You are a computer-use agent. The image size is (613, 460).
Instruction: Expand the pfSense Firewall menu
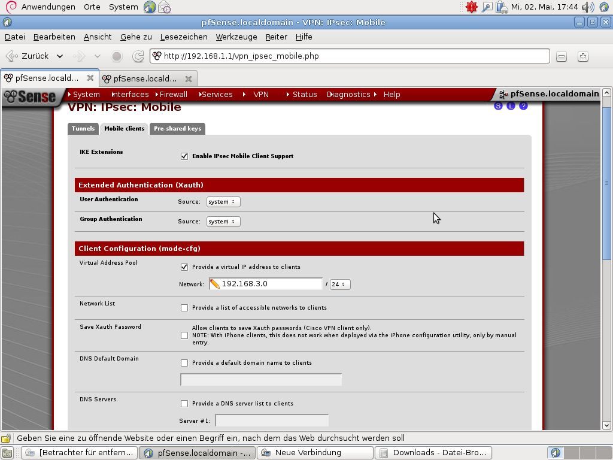[x=172, y=94]
